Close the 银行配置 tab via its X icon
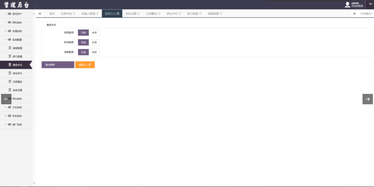This screenshot has height=187, width=374. (201, 13)
